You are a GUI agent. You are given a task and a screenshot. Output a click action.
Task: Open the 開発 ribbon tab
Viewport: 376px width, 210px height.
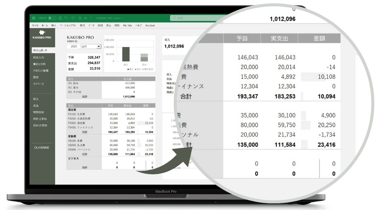pos(117,25)
